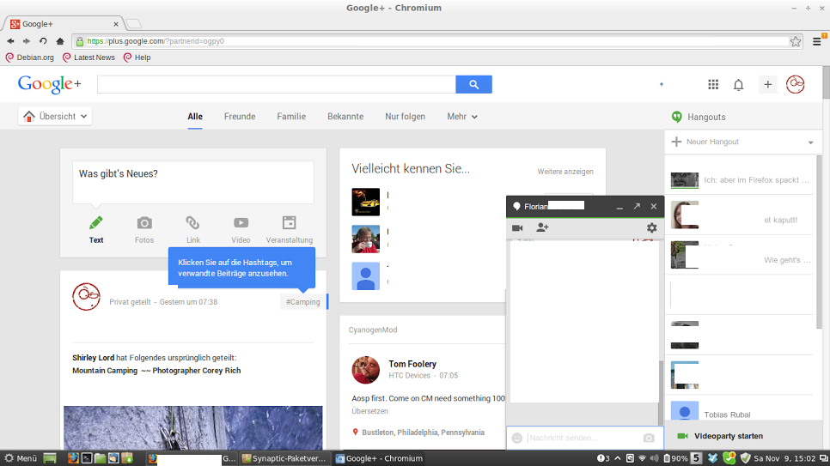
Task: Choose the Link post option
Action: [x=192, y=229]
